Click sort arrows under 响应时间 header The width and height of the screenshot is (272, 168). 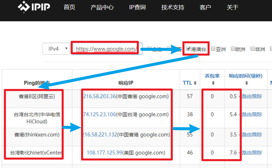tap(247, 83)
